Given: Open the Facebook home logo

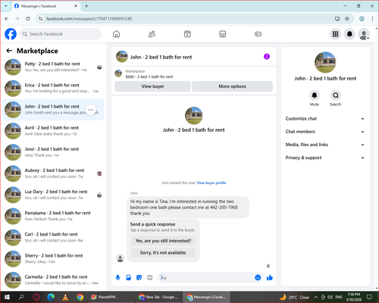Looking at the screenshot, I should (x=11, y=34).
